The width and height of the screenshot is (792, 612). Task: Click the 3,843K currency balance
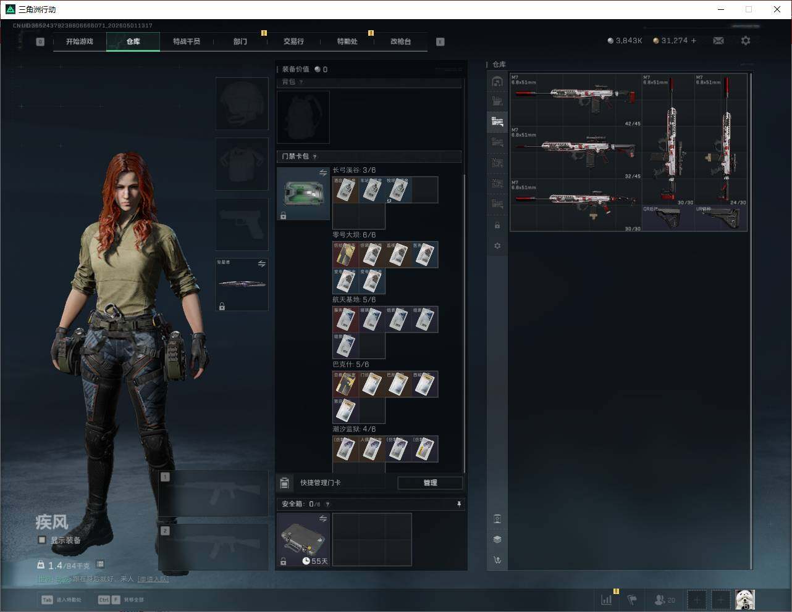[625, 41]
